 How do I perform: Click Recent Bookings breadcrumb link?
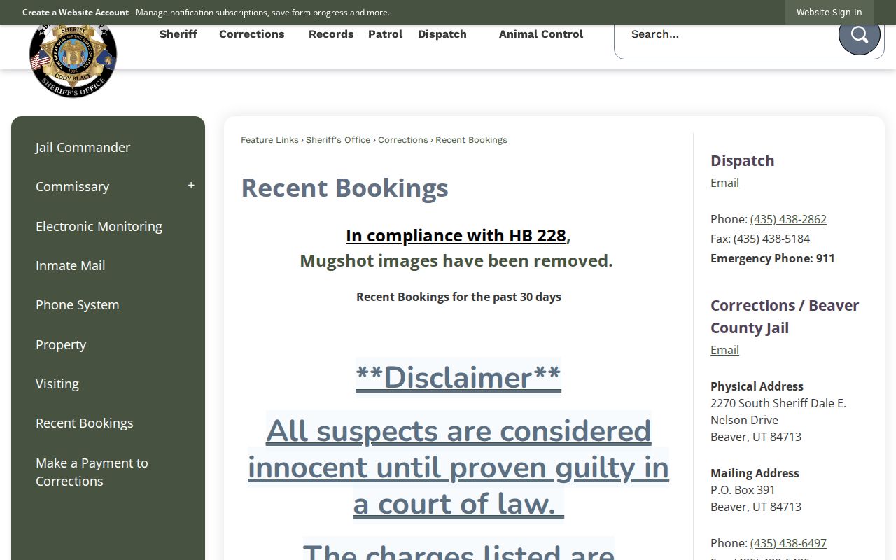tap(471, 140)
